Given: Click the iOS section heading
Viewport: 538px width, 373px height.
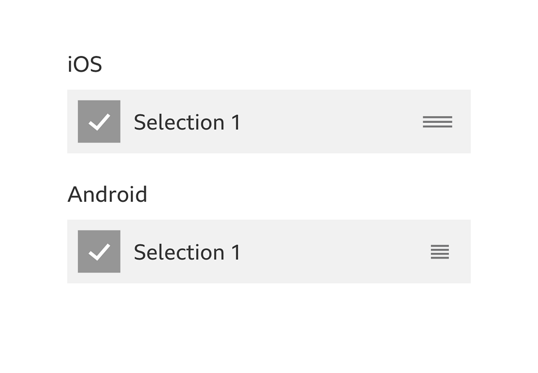Looking at the screenshot, I should click(84, 65).
